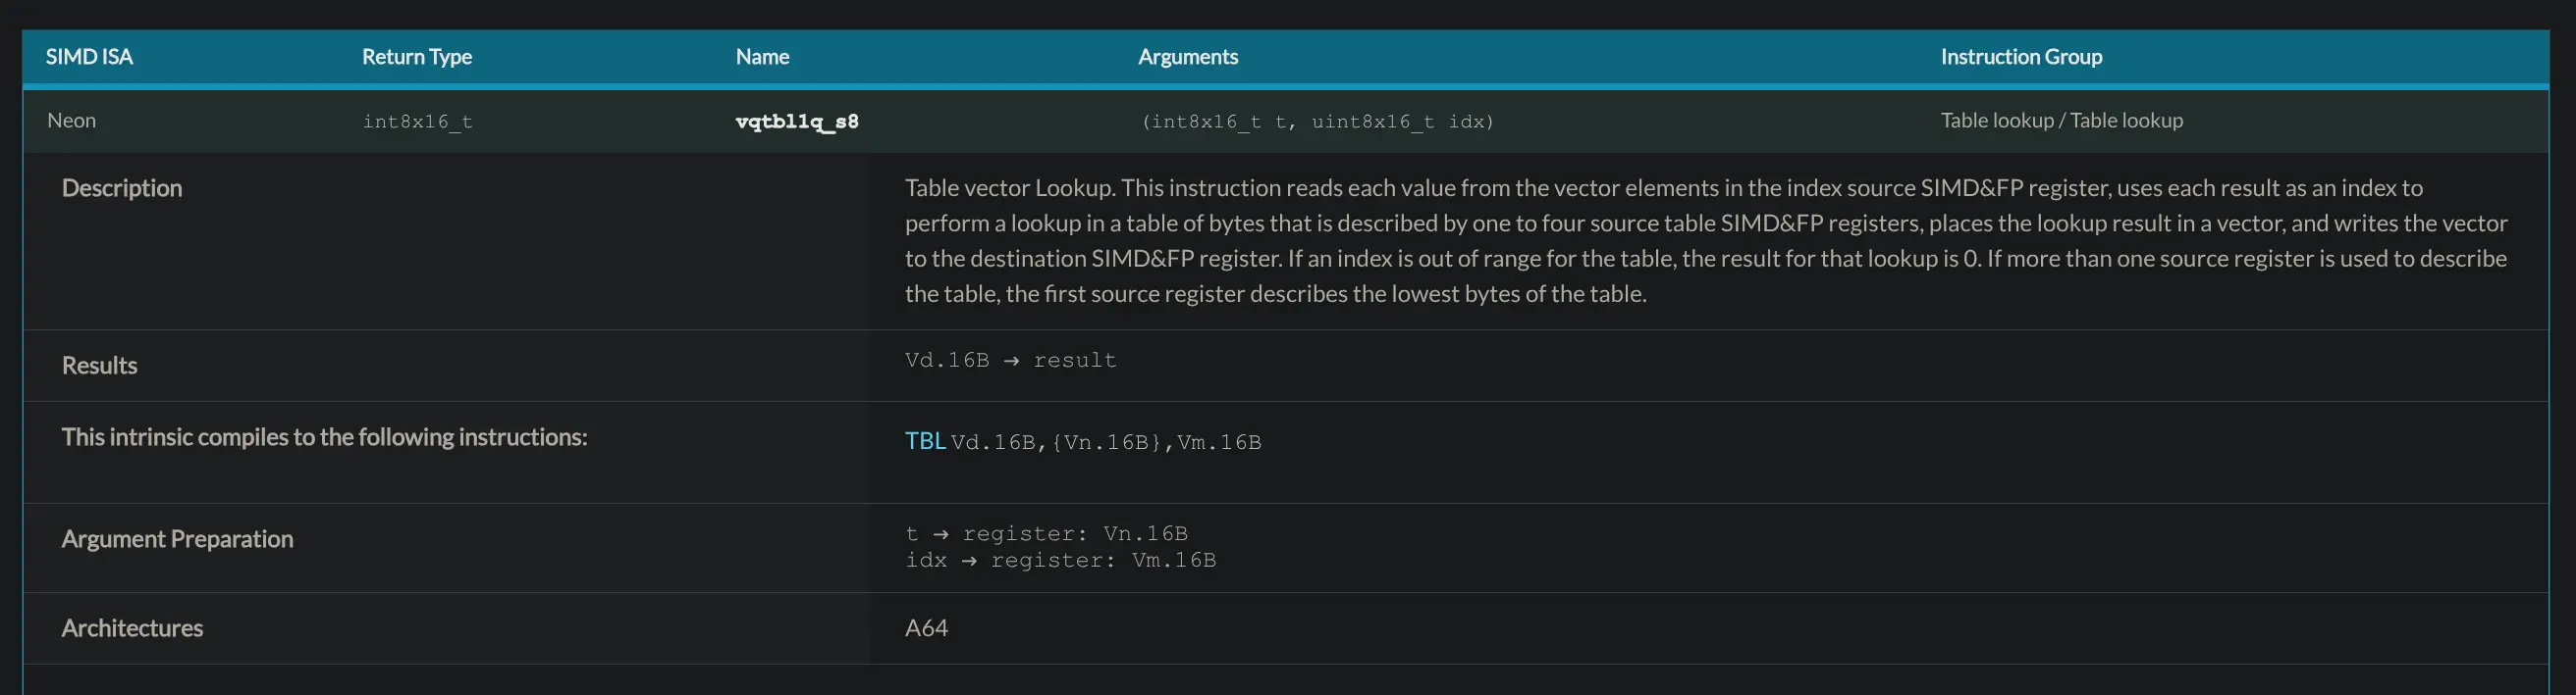Click the SIMD ISA column header
Viewport: 2576px width, 695px height.
[x=89, y=57]
